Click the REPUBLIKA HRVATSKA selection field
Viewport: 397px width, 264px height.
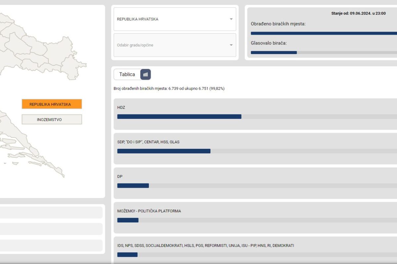click(x=172, y=19)
